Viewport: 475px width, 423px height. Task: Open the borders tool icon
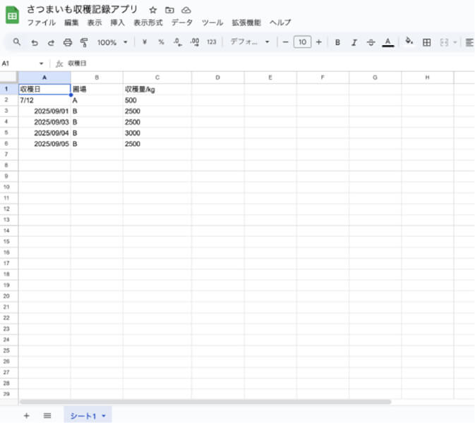[x=426, y=42]
